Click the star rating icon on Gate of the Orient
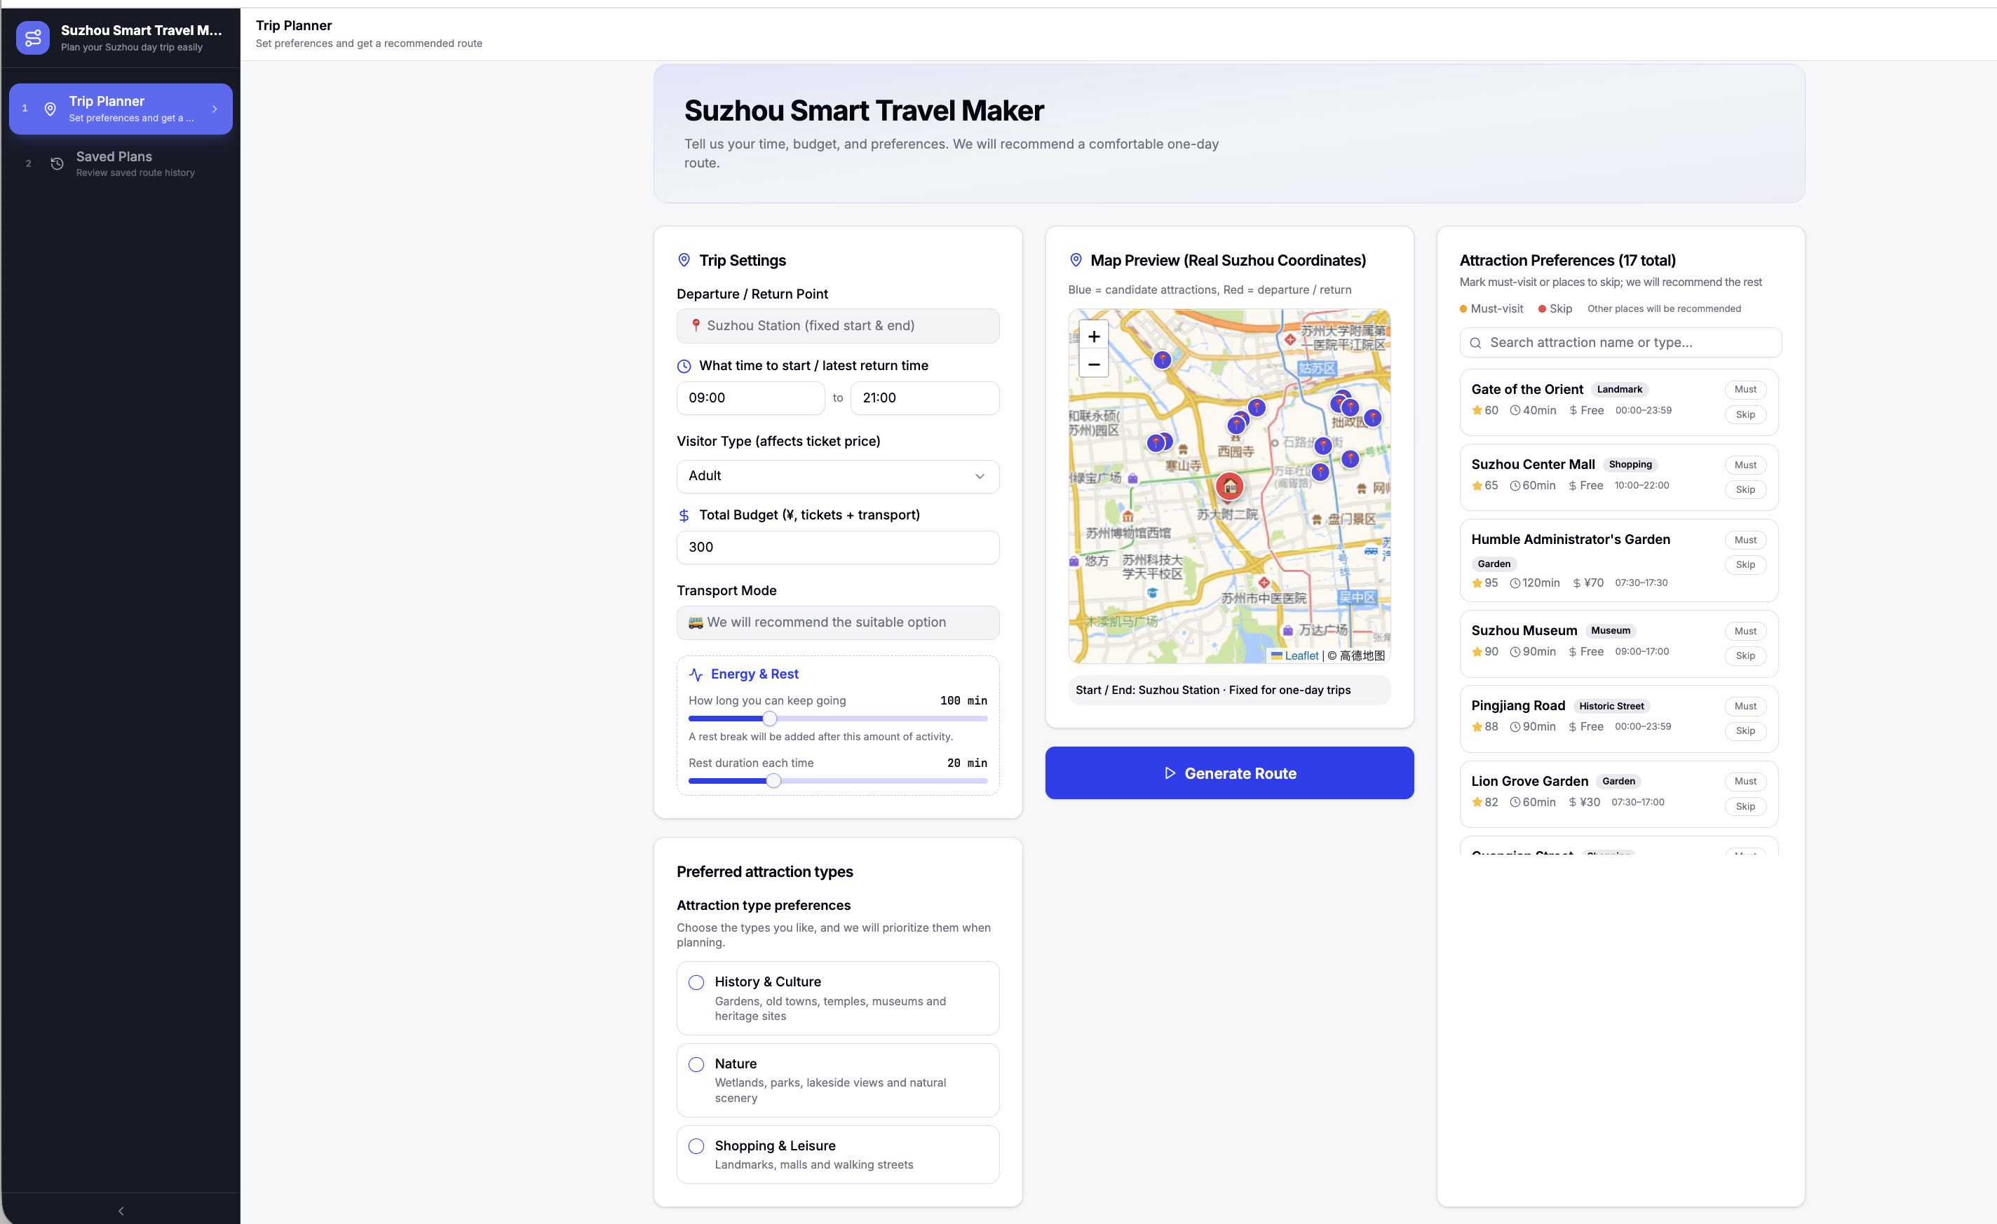 click(x=1477, y=411)
